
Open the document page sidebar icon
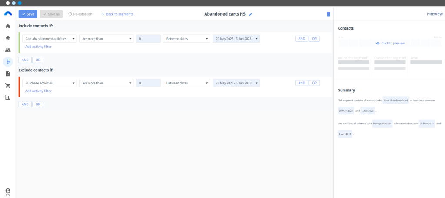(x=8, y=74)
